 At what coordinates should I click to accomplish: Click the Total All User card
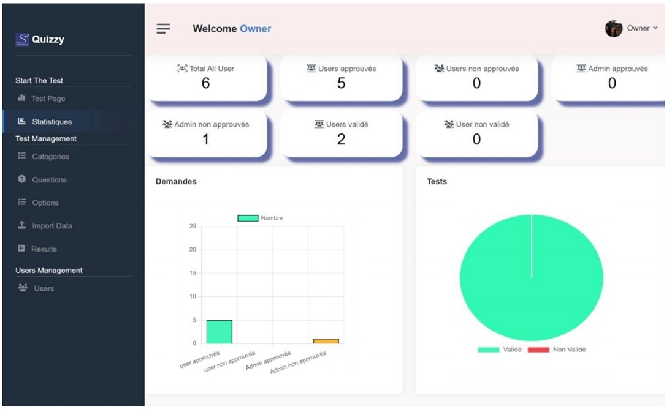(206, 78)
